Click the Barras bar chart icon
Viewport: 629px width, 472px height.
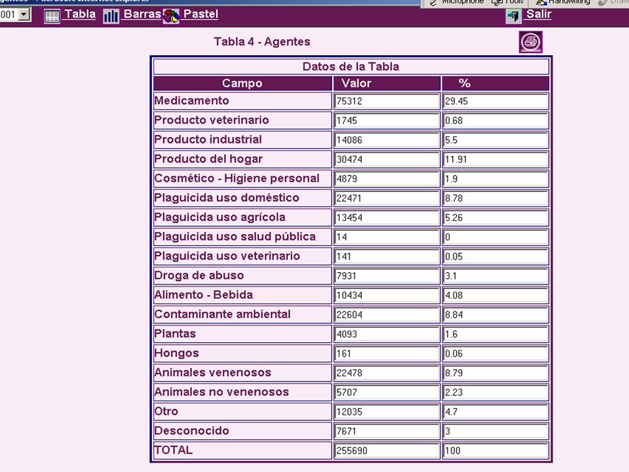[111, 16]
